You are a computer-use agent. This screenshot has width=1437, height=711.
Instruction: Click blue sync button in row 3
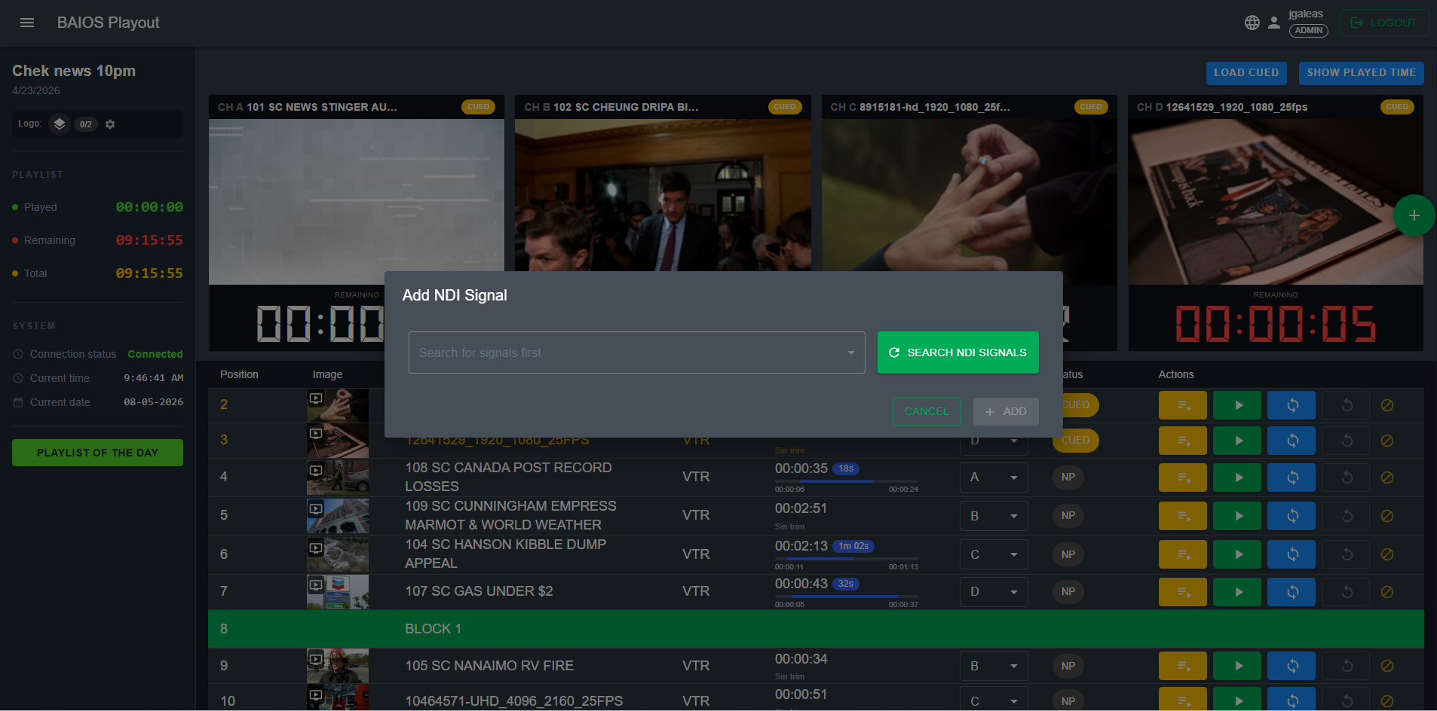[1291, 441]
